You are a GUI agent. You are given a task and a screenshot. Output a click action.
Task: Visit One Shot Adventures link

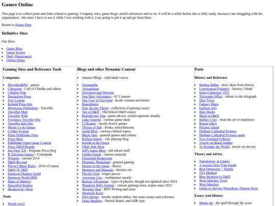click(96, 97)
